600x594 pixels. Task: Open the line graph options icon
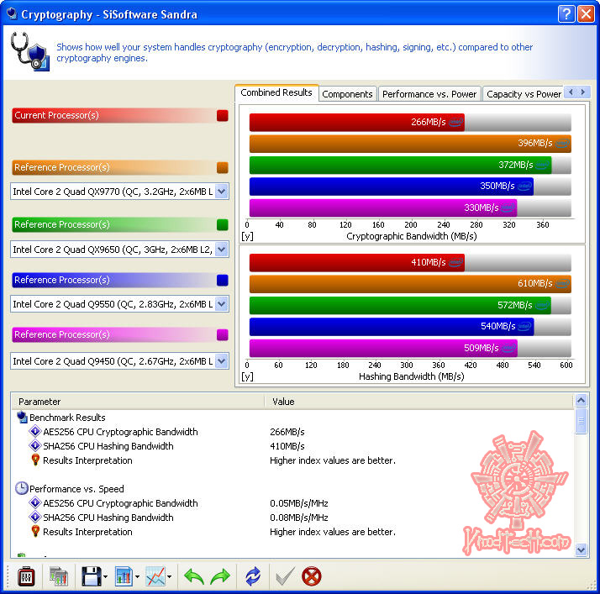(155, 576)
